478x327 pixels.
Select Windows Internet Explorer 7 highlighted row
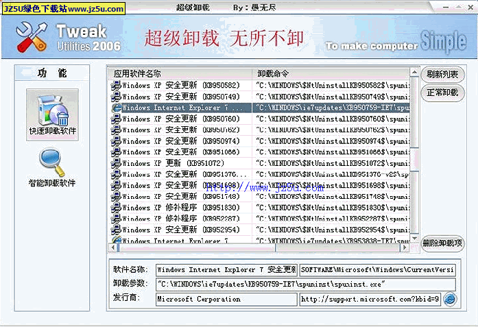[x=259, y=108]
